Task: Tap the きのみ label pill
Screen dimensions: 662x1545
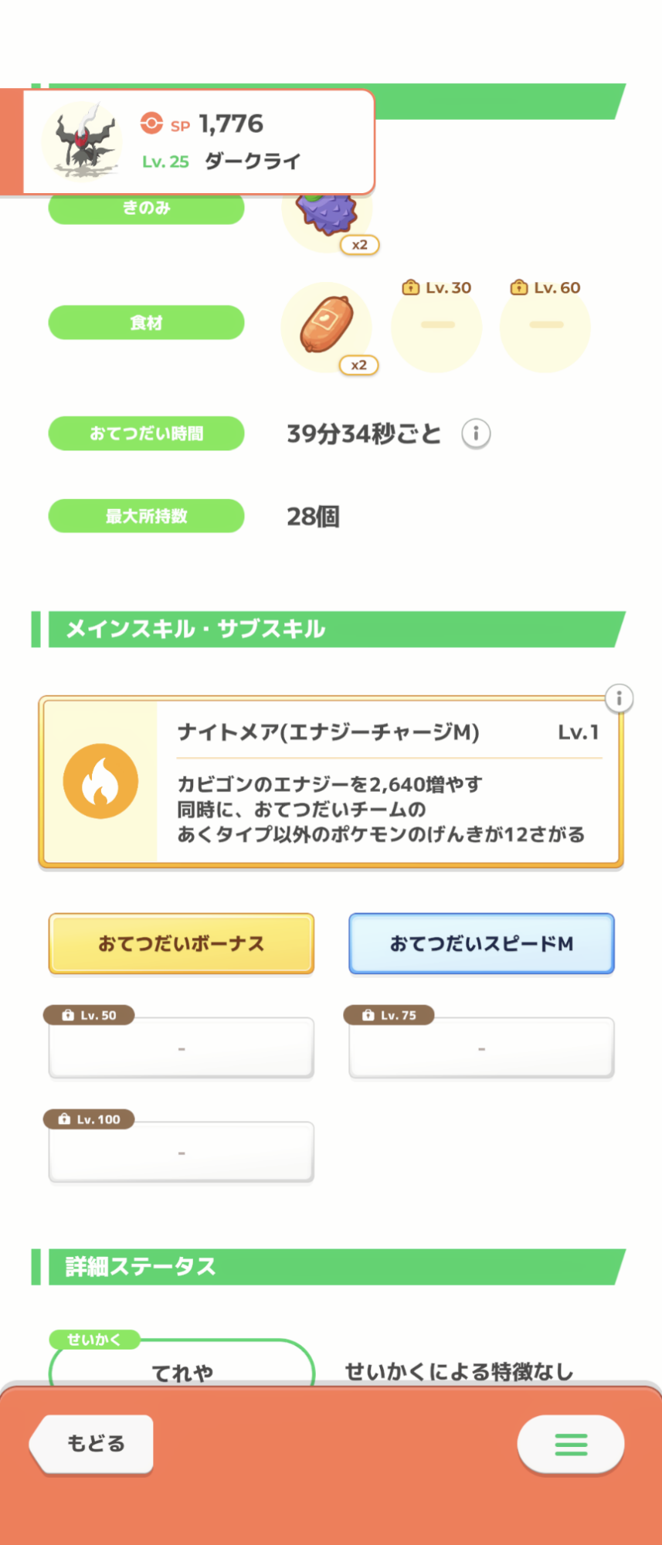Action: pyautogui.click(x=147, y=209)
